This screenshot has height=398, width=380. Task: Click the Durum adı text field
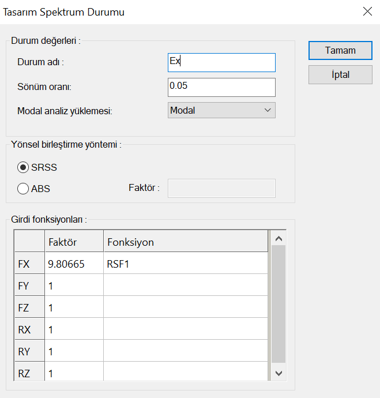[221, 62]
